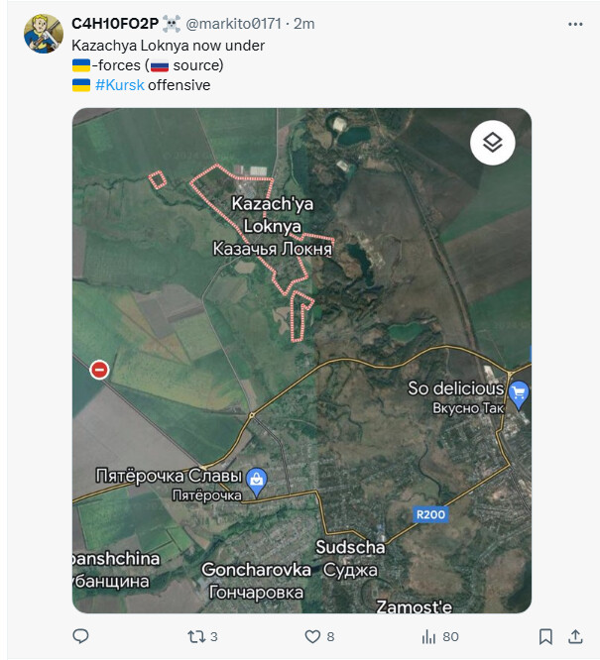Viewport: 600px width, 660px height.
Task: Open the three-dot more options menu
Action: (575, 23)
